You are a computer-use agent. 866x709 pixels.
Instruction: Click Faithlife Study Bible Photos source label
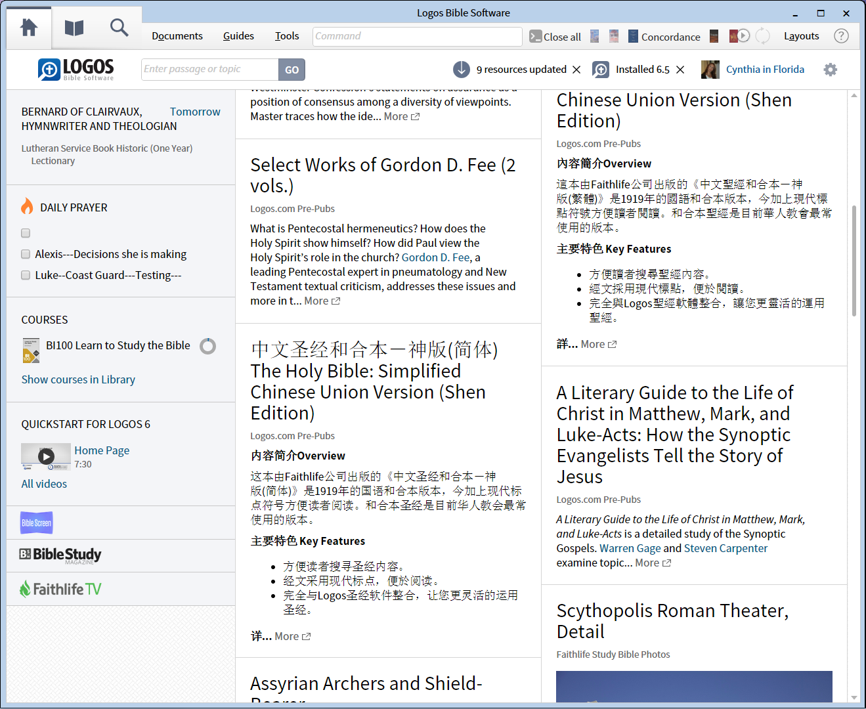613,655
